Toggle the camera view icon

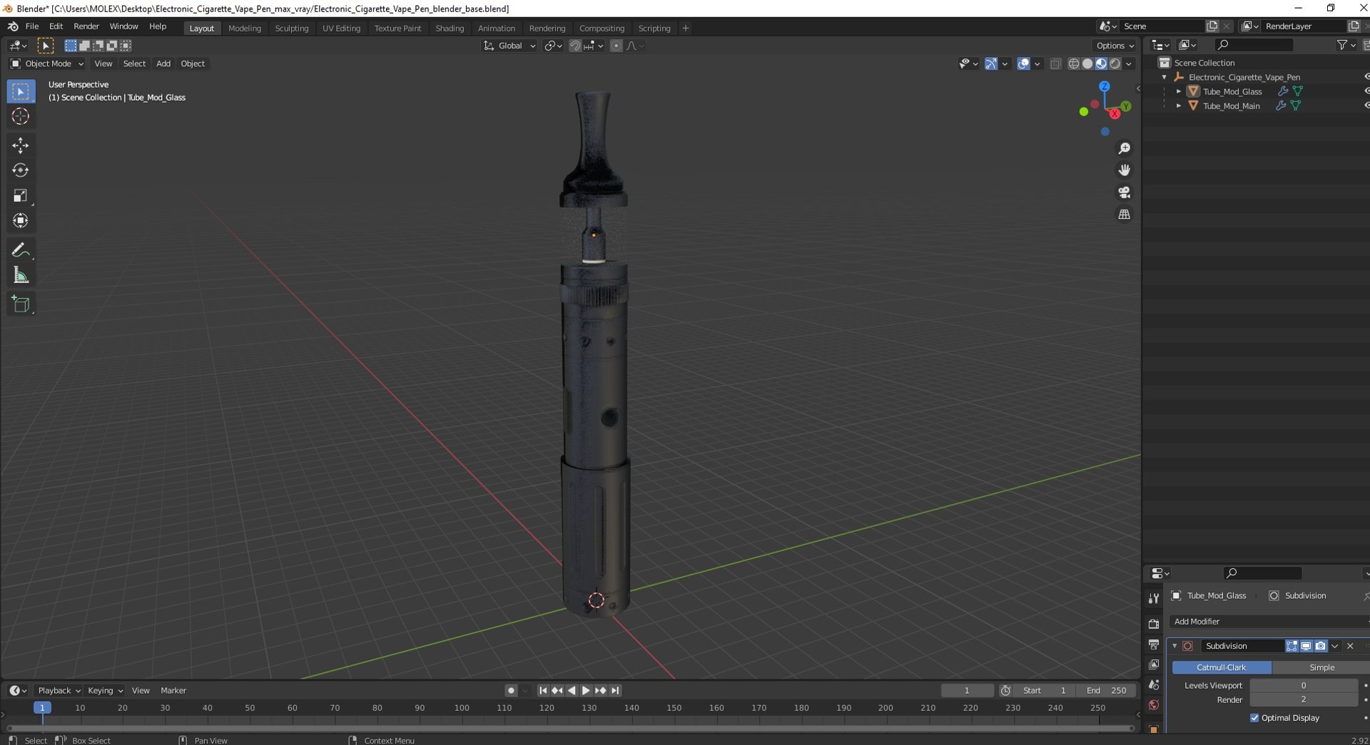pos(1125,192)
